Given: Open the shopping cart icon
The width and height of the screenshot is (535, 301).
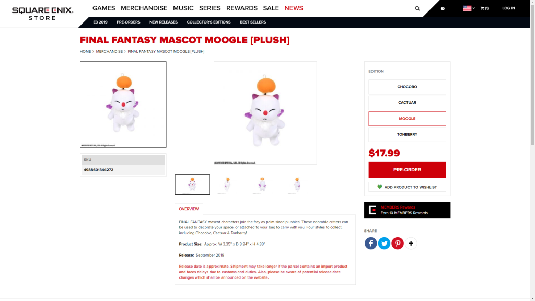Looking at the screenshot, I should pyautogui.click(x=484, y=8).
